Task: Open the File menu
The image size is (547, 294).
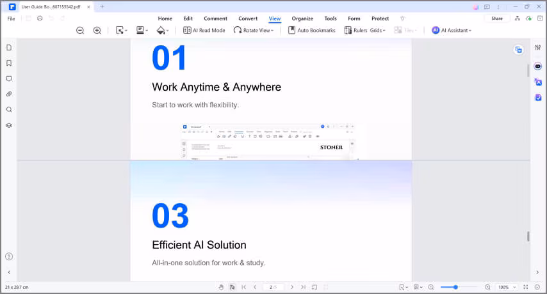Action: pos(11,19)
